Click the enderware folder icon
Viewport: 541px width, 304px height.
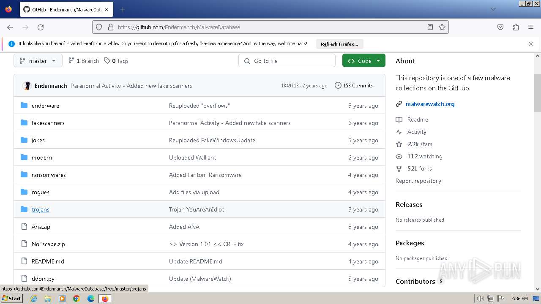24,106
